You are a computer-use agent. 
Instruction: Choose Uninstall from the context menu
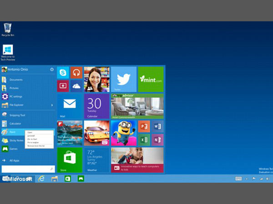pyautogui.click(x=31, y=136)
